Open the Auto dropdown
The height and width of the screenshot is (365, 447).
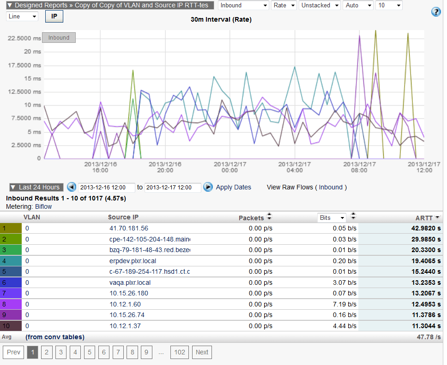pyautogui.click(x=358, y=6)
